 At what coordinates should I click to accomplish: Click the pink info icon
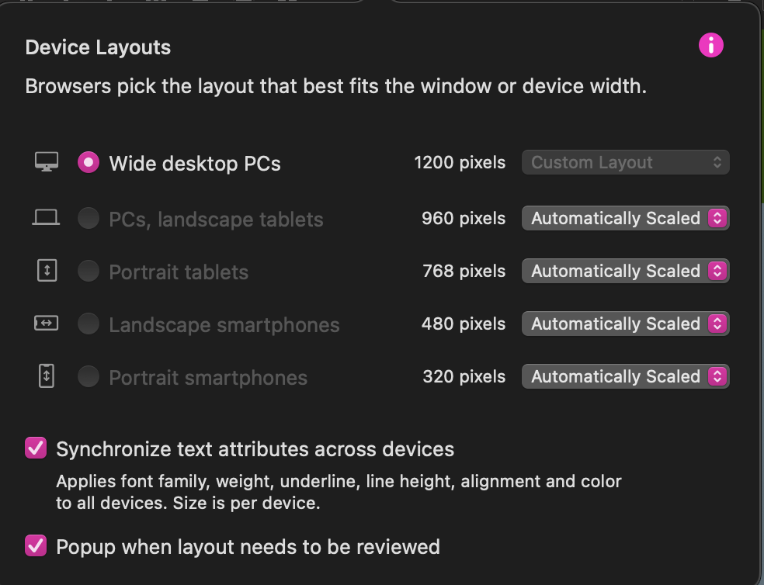coord(711,45)
